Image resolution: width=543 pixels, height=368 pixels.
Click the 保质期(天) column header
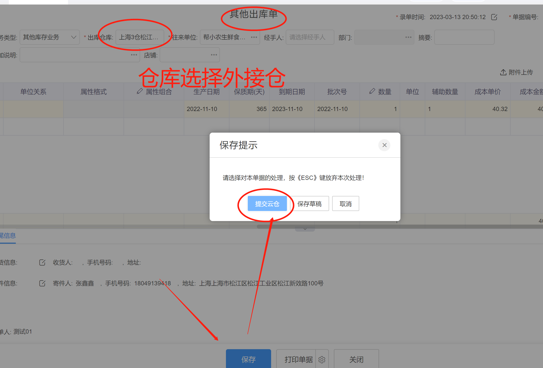coord(249,92)
